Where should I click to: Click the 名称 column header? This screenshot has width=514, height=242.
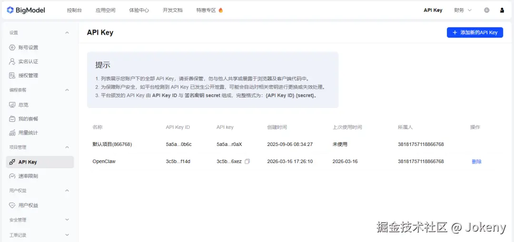click(x=98, y=127)
